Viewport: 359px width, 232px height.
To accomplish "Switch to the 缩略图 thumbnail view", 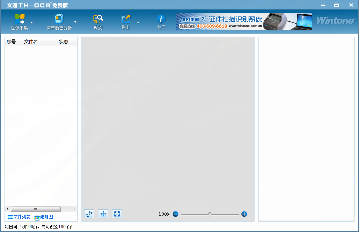I will (x=44, y=217).
